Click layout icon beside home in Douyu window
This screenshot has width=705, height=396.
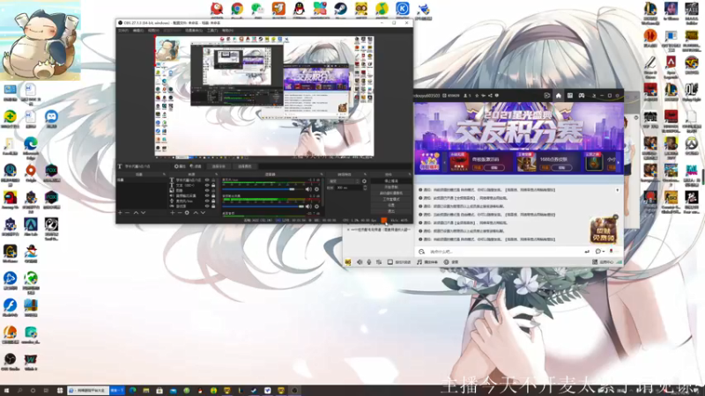click(570, 96)
